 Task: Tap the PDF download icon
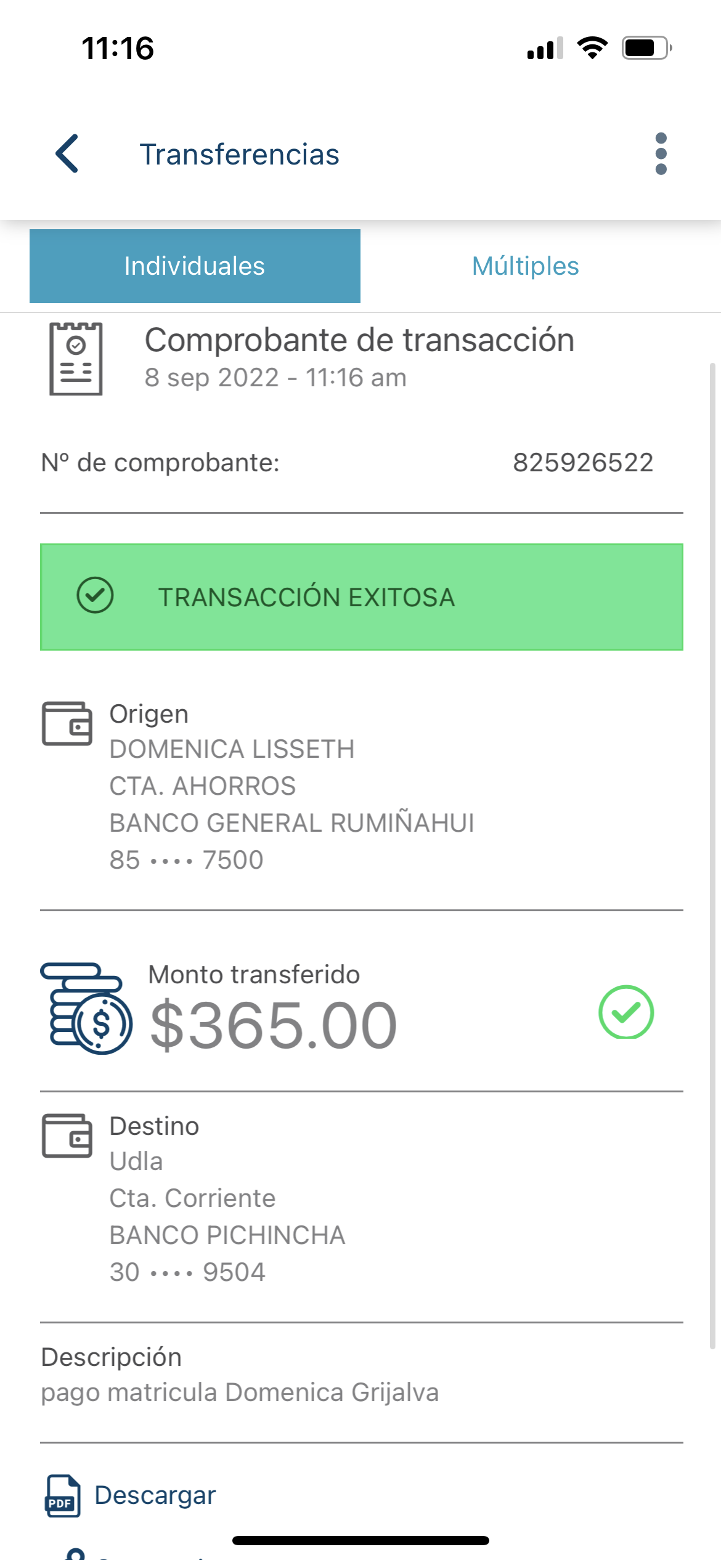pyautogui.click(x=62, y=1496)
